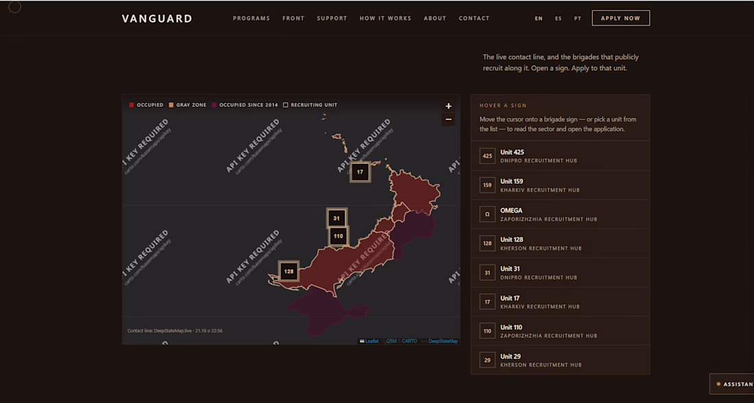
Task: Switch site language to PT
Action: point(578,19)
